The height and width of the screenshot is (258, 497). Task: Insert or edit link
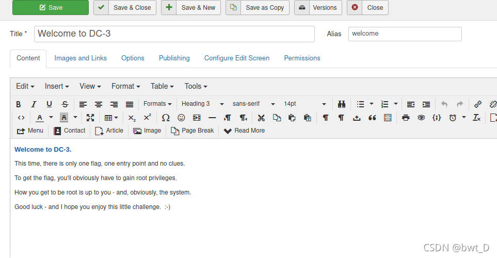click(x=478, y=104)
